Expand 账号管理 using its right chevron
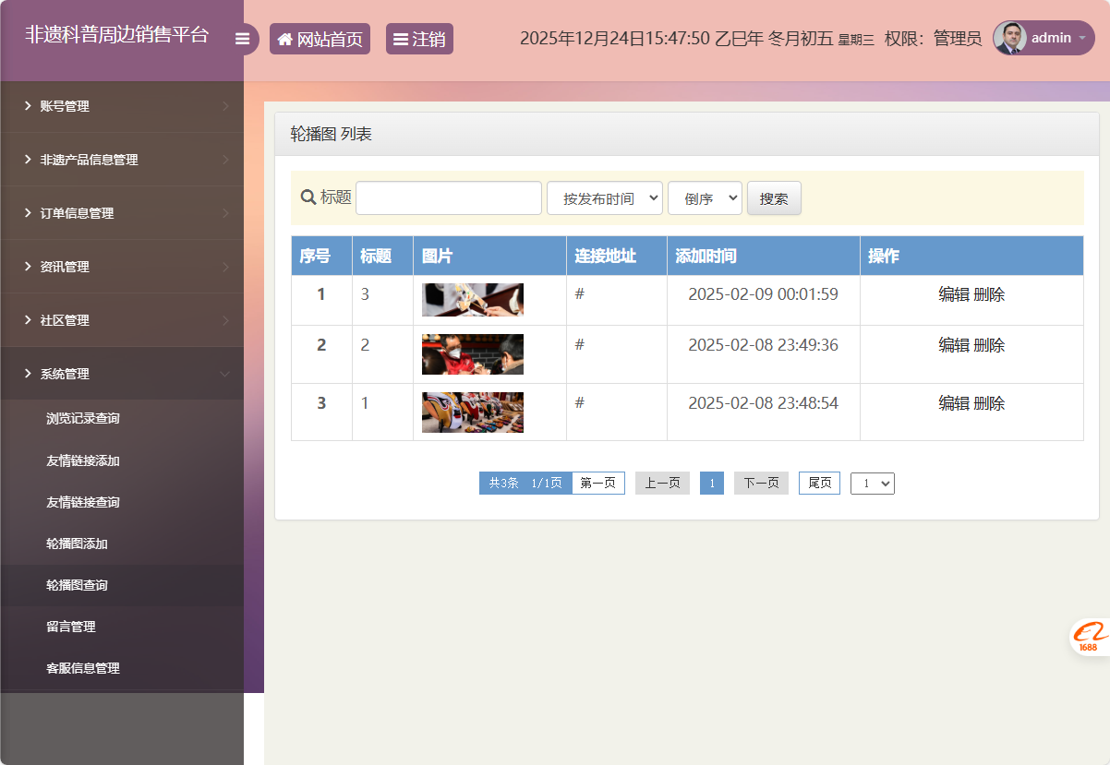 tap(225, 106)
